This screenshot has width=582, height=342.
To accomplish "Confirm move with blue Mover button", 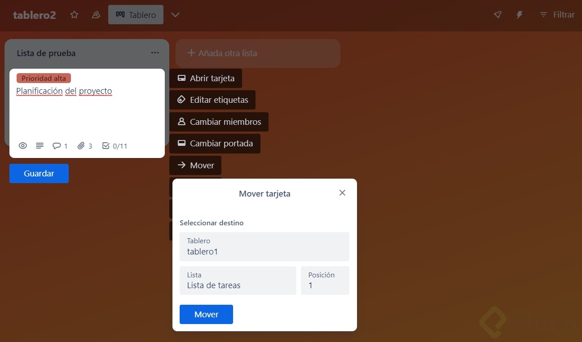I will point(206,314).
